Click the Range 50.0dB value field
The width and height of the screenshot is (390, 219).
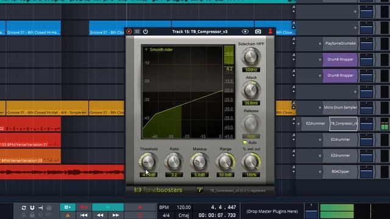point(225,175)
